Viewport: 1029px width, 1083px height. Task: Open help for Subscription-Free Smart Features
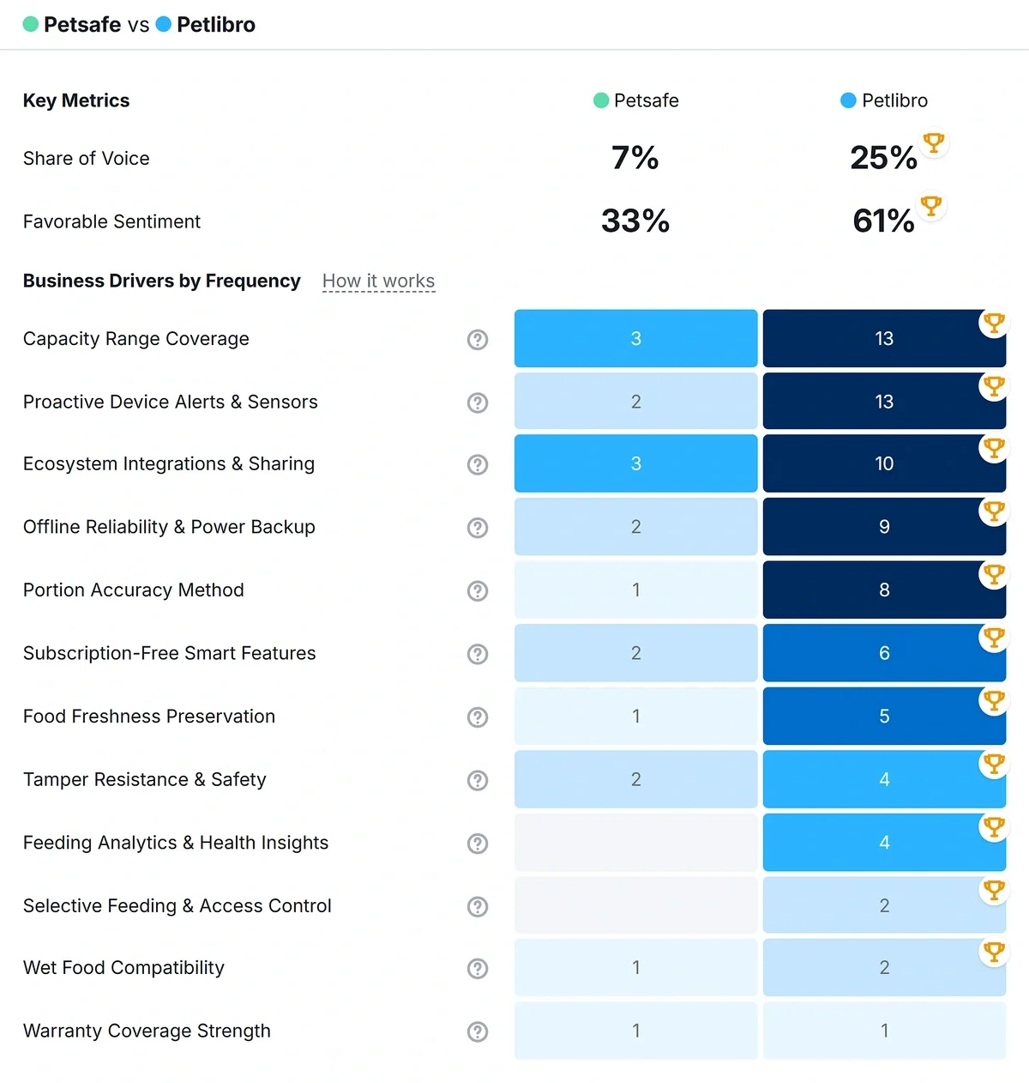478,654
